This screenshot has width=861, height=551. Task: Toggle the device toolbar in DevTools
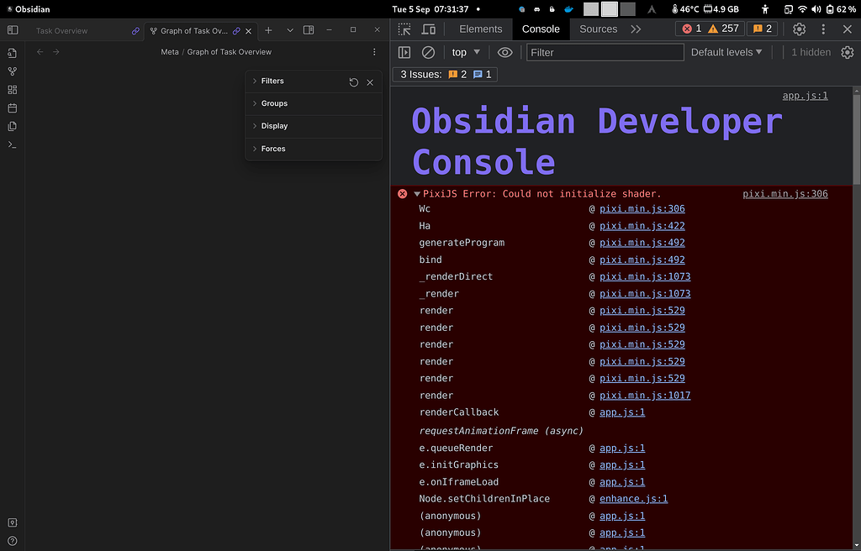coord(429,29)
